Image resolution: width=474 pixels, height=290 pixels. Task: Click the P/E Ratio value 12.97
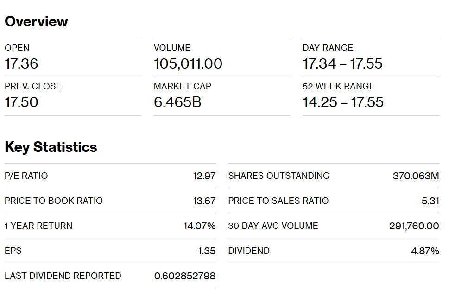point(204,176)
